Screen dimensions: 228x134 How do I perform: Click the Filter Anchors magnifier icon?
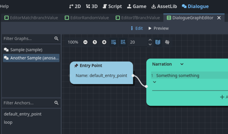(56, 103)
